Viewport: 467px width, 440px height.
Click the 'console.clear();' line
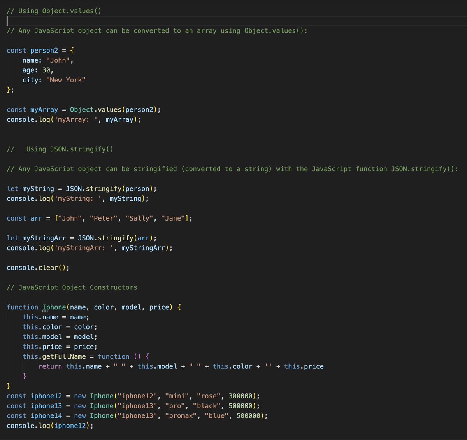point(38,268)
